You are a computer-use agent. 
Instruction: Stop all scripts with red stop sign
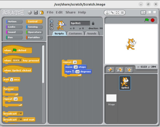point(153,20)
